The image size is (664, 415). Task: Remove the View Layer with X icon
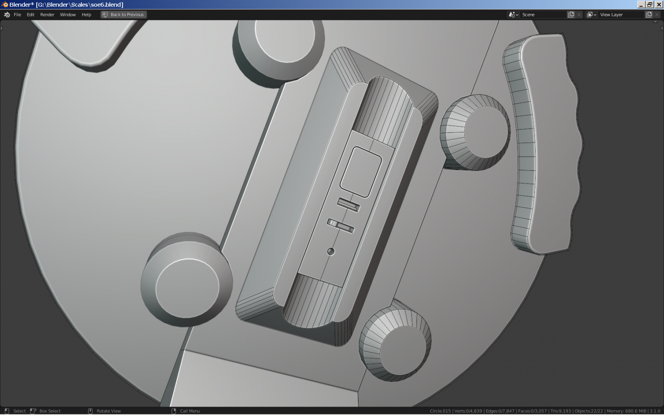[657, 15]
